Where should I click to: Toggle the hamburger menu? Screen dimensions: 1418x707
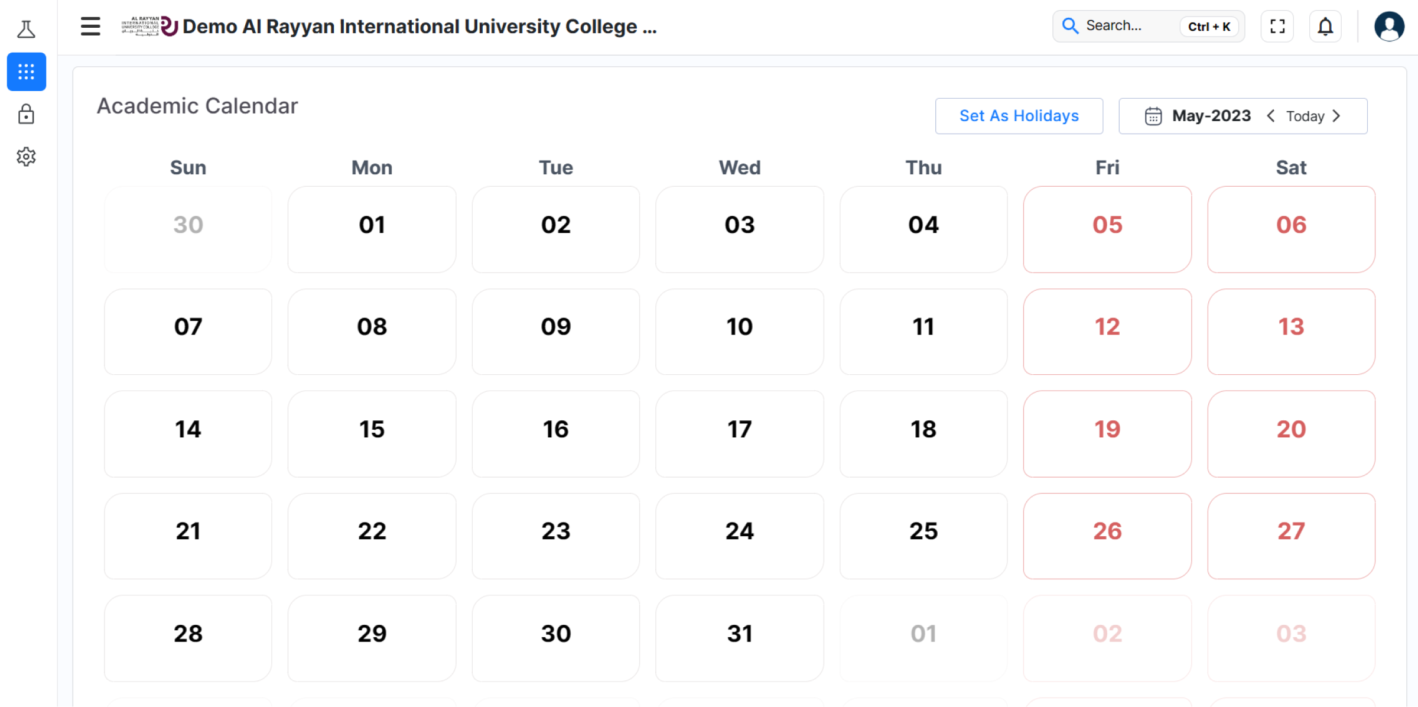tap(90, 27)
